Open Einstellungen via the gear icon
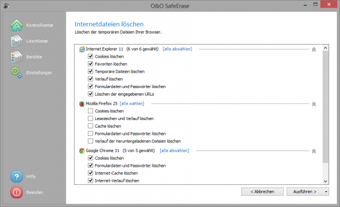The width and height of the screenshot is (340, 207). pyautogui.click(x=16, y=73)
